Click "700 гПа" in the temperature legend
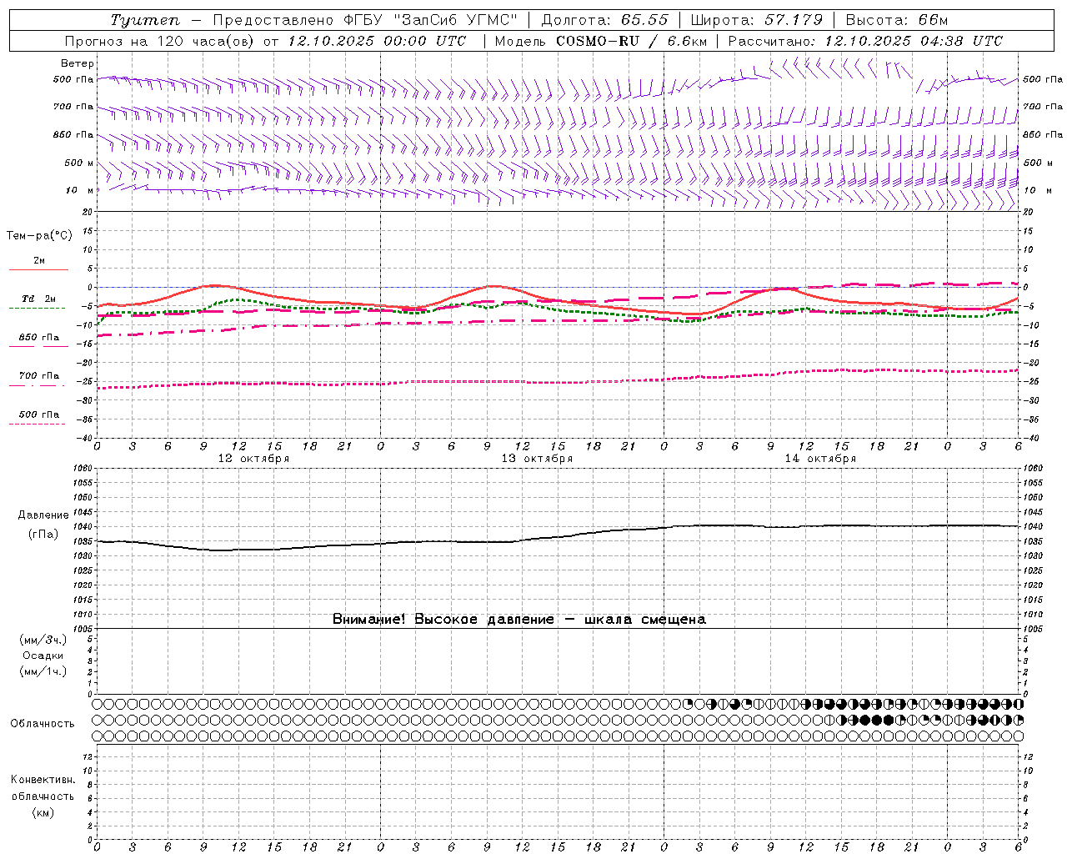1067x854 pixels. (39, 376)
